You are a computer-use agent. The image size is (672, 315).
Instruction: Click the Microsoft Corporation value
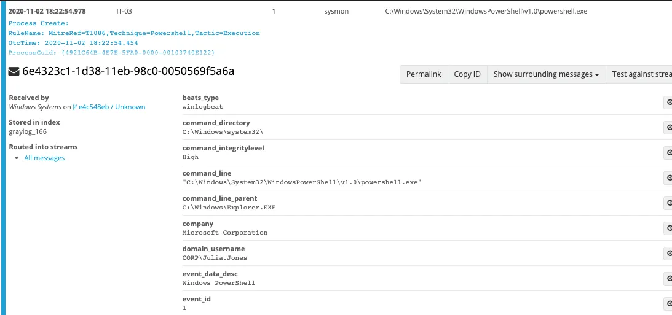tap(225, 233)
